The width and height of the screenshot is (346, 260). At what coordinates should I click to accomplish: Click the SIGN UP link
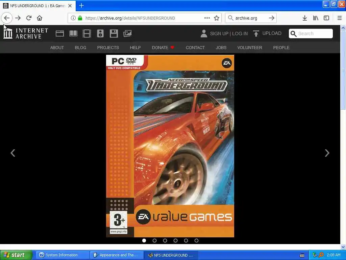pyautogui.click(x=219, y=34)
